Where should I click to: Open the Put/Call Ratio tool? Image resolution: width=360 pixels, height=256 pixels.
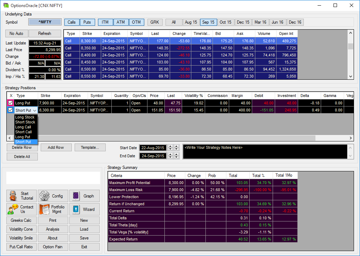pyautogui.click(x=21, y=247)
